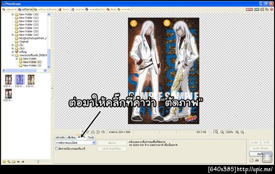Click the overlapping-pages icon at top right
Viewport: 275px width, 174px height.
click(267, 10)
